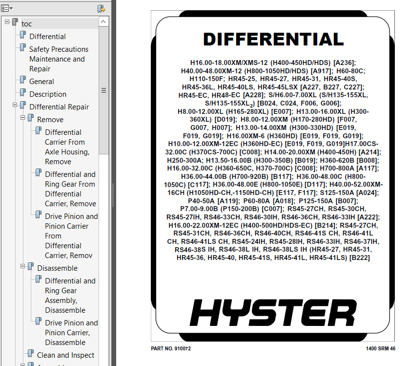Click the bookmarks panel scrollbar thumb
The height and width of the screenshot is (366, 410).
click(x=103, y=90)
